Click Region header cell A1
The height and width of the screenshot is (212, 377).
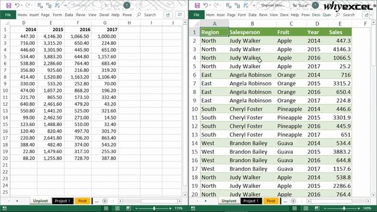point(214,32)
